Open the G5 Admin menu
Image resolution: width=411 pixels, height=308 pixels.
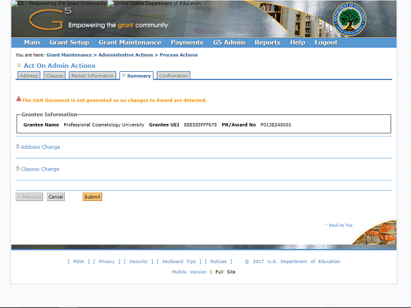pyautogui.click(x=229, y=42)
